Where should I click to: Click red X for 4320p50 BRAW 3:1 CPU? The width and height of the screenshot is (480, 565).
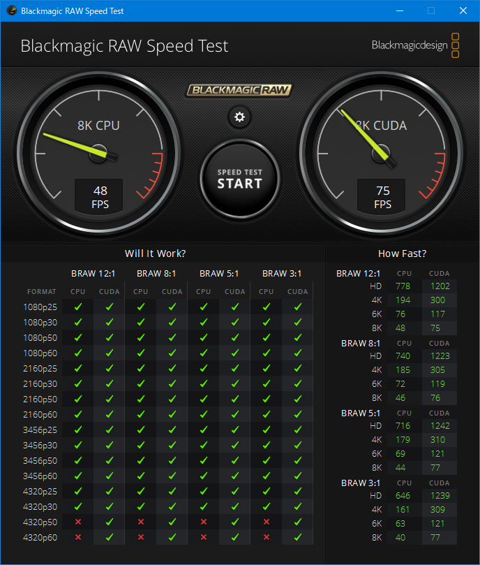[x=266, y=522]
